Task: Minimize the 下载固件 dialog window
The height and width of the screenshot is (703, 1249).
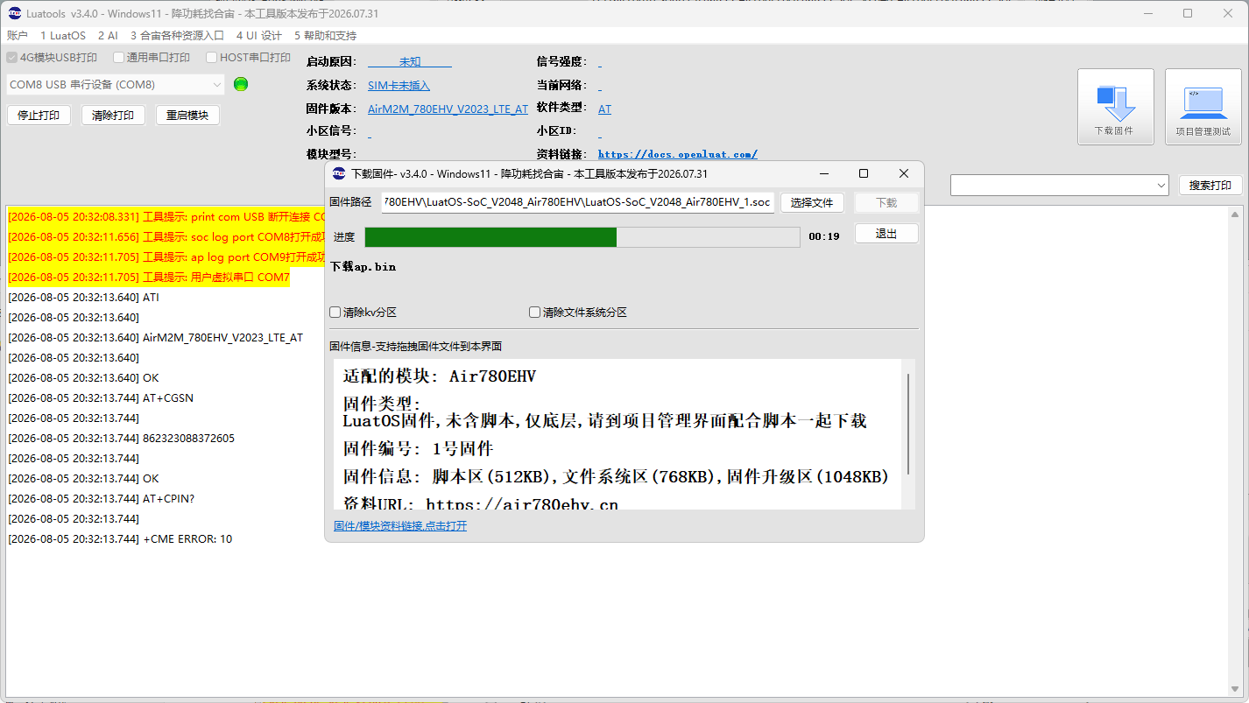Action: click(x=823, y=173)
